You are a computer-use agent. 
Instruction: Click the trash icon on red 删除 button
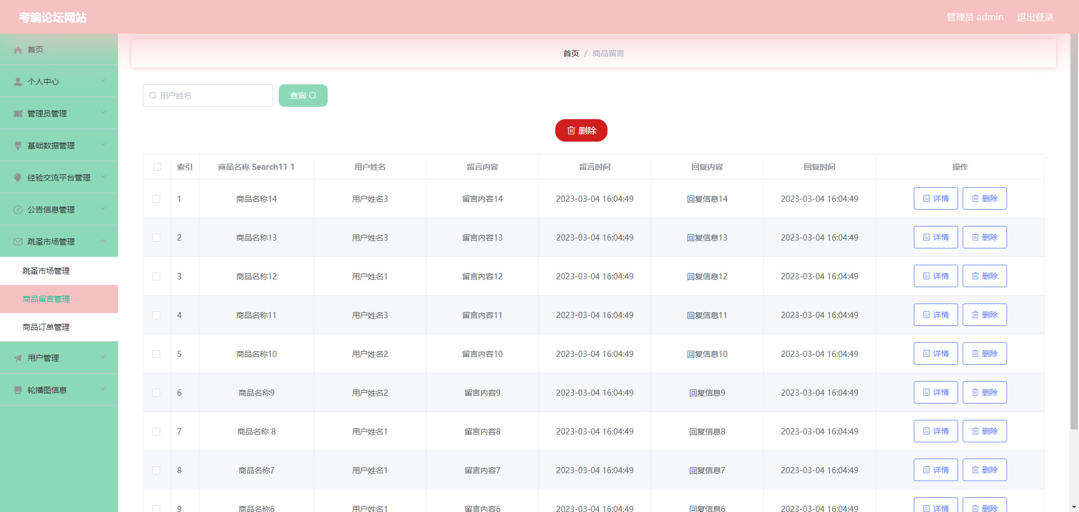571,130
